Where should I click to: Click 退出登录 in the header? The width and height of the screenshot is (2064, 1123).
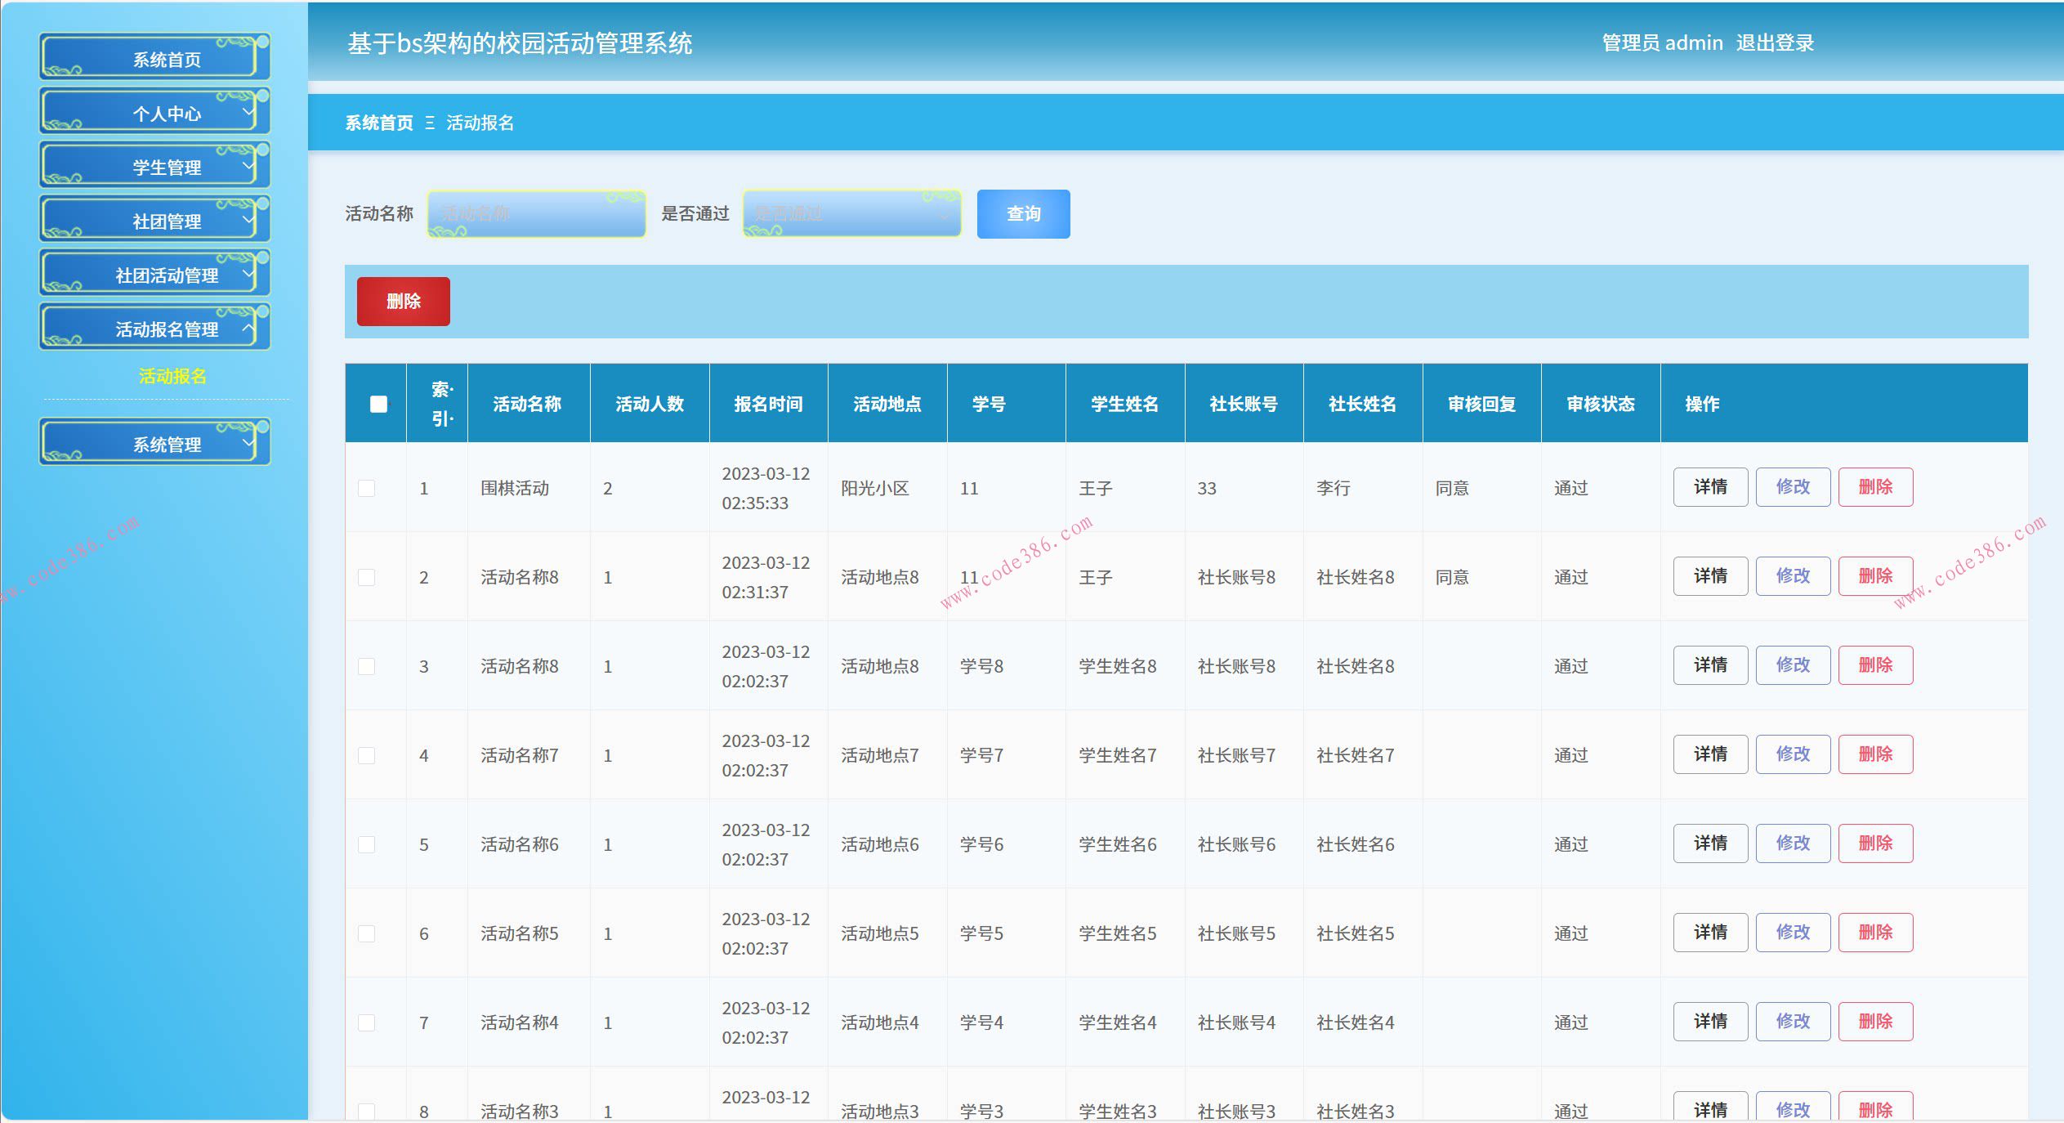[x=1775, y=43]
